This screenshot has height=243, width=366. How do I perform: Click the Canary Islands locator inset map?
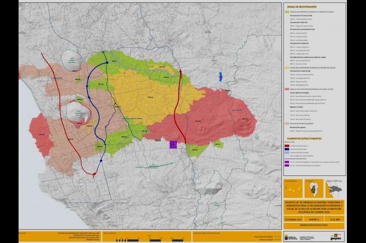pos(294,190)
